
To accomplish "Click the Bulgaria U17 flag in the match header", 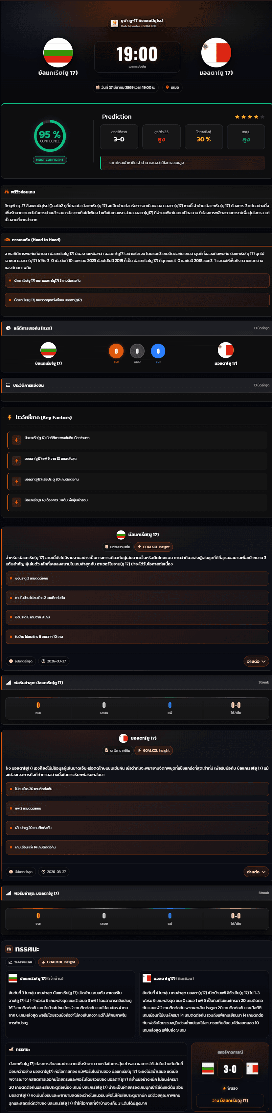I will 58,53.
